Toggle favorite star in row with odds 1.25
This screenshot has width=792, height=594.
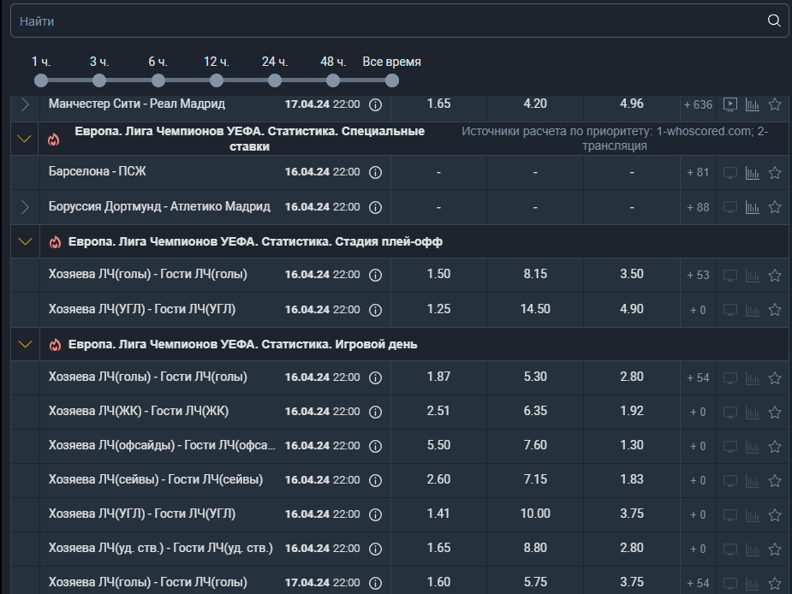coord(775,309)
